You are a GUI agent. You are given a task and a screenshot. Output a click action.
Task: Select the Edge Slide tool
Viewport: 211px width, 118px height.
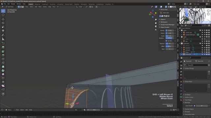coord(3,78)
